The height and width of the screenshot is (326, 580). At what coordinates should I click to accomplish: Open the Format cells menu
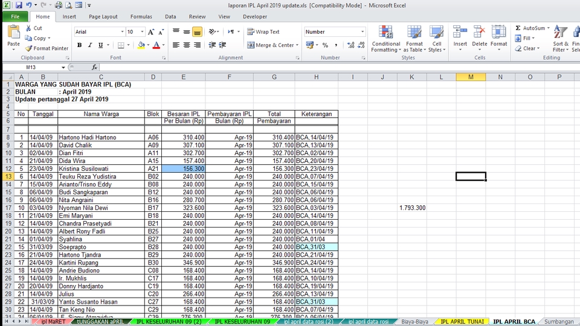click(498, 39)
